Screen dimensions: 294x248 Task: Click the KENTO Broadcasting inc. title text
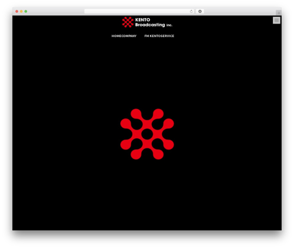coord(153,22)
